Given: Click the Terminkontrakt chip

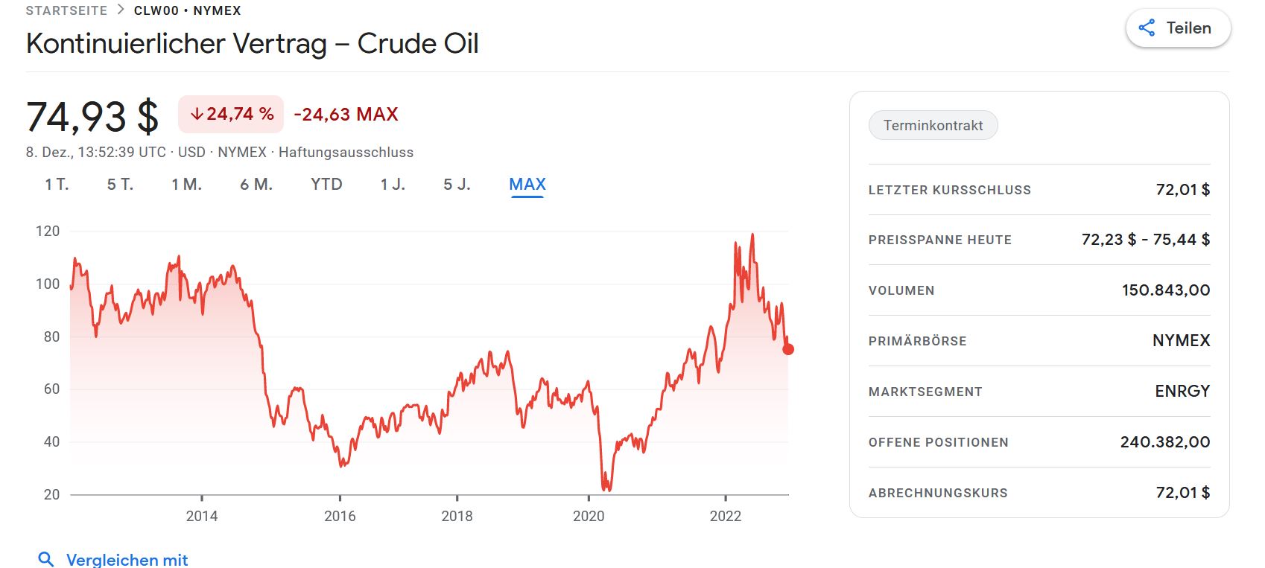Looking at the screenshot, I should pyautogui.click(x=933, y=125).
